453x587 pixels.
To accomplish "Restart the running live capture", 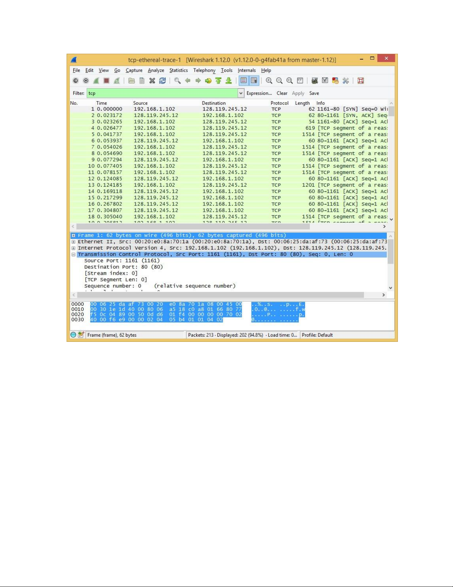I will coord(117,81).
